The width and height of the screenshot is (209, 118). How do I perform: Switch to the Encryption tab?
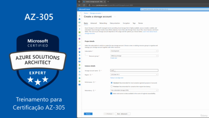pos(126,23)
